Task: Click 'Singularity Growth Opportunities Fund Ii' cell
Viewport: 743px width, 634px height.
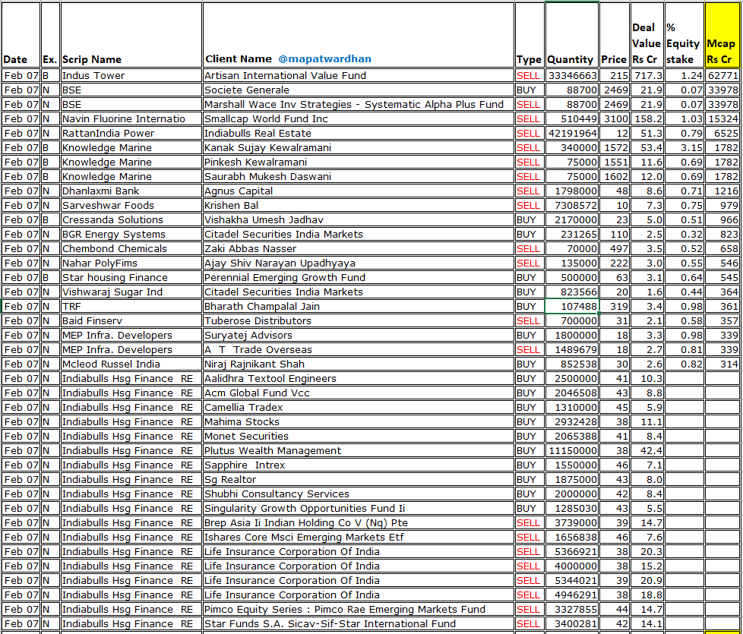Action: click(x=359, y=509)
